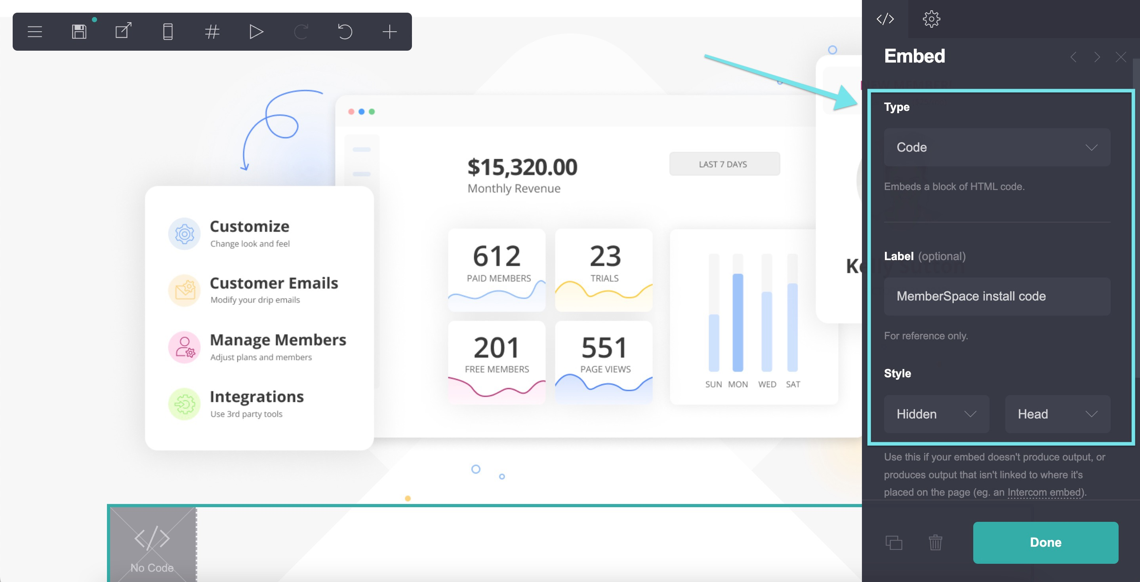The height and width of the screenshot is (582, 1140).
Task: Open the hamburger menu in toolbar
Action: click(34, 32)
